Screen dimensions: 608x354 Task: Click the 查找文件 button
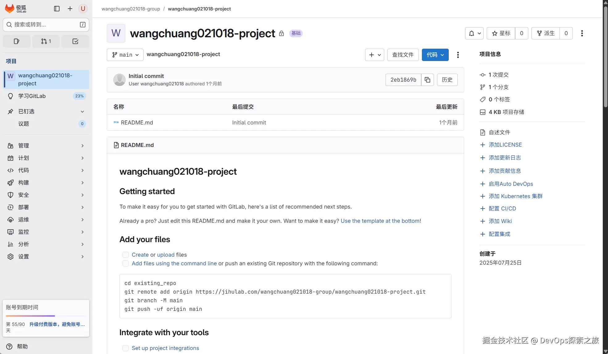point(403,55)
